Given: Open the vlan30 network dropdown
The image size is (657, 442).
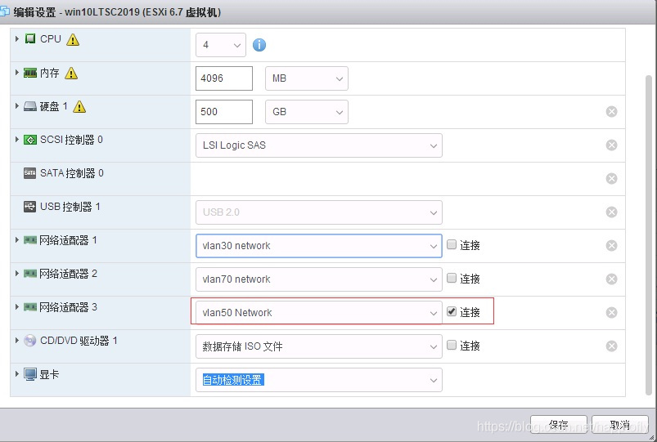Looking at the screenshot, I should 319,246.
